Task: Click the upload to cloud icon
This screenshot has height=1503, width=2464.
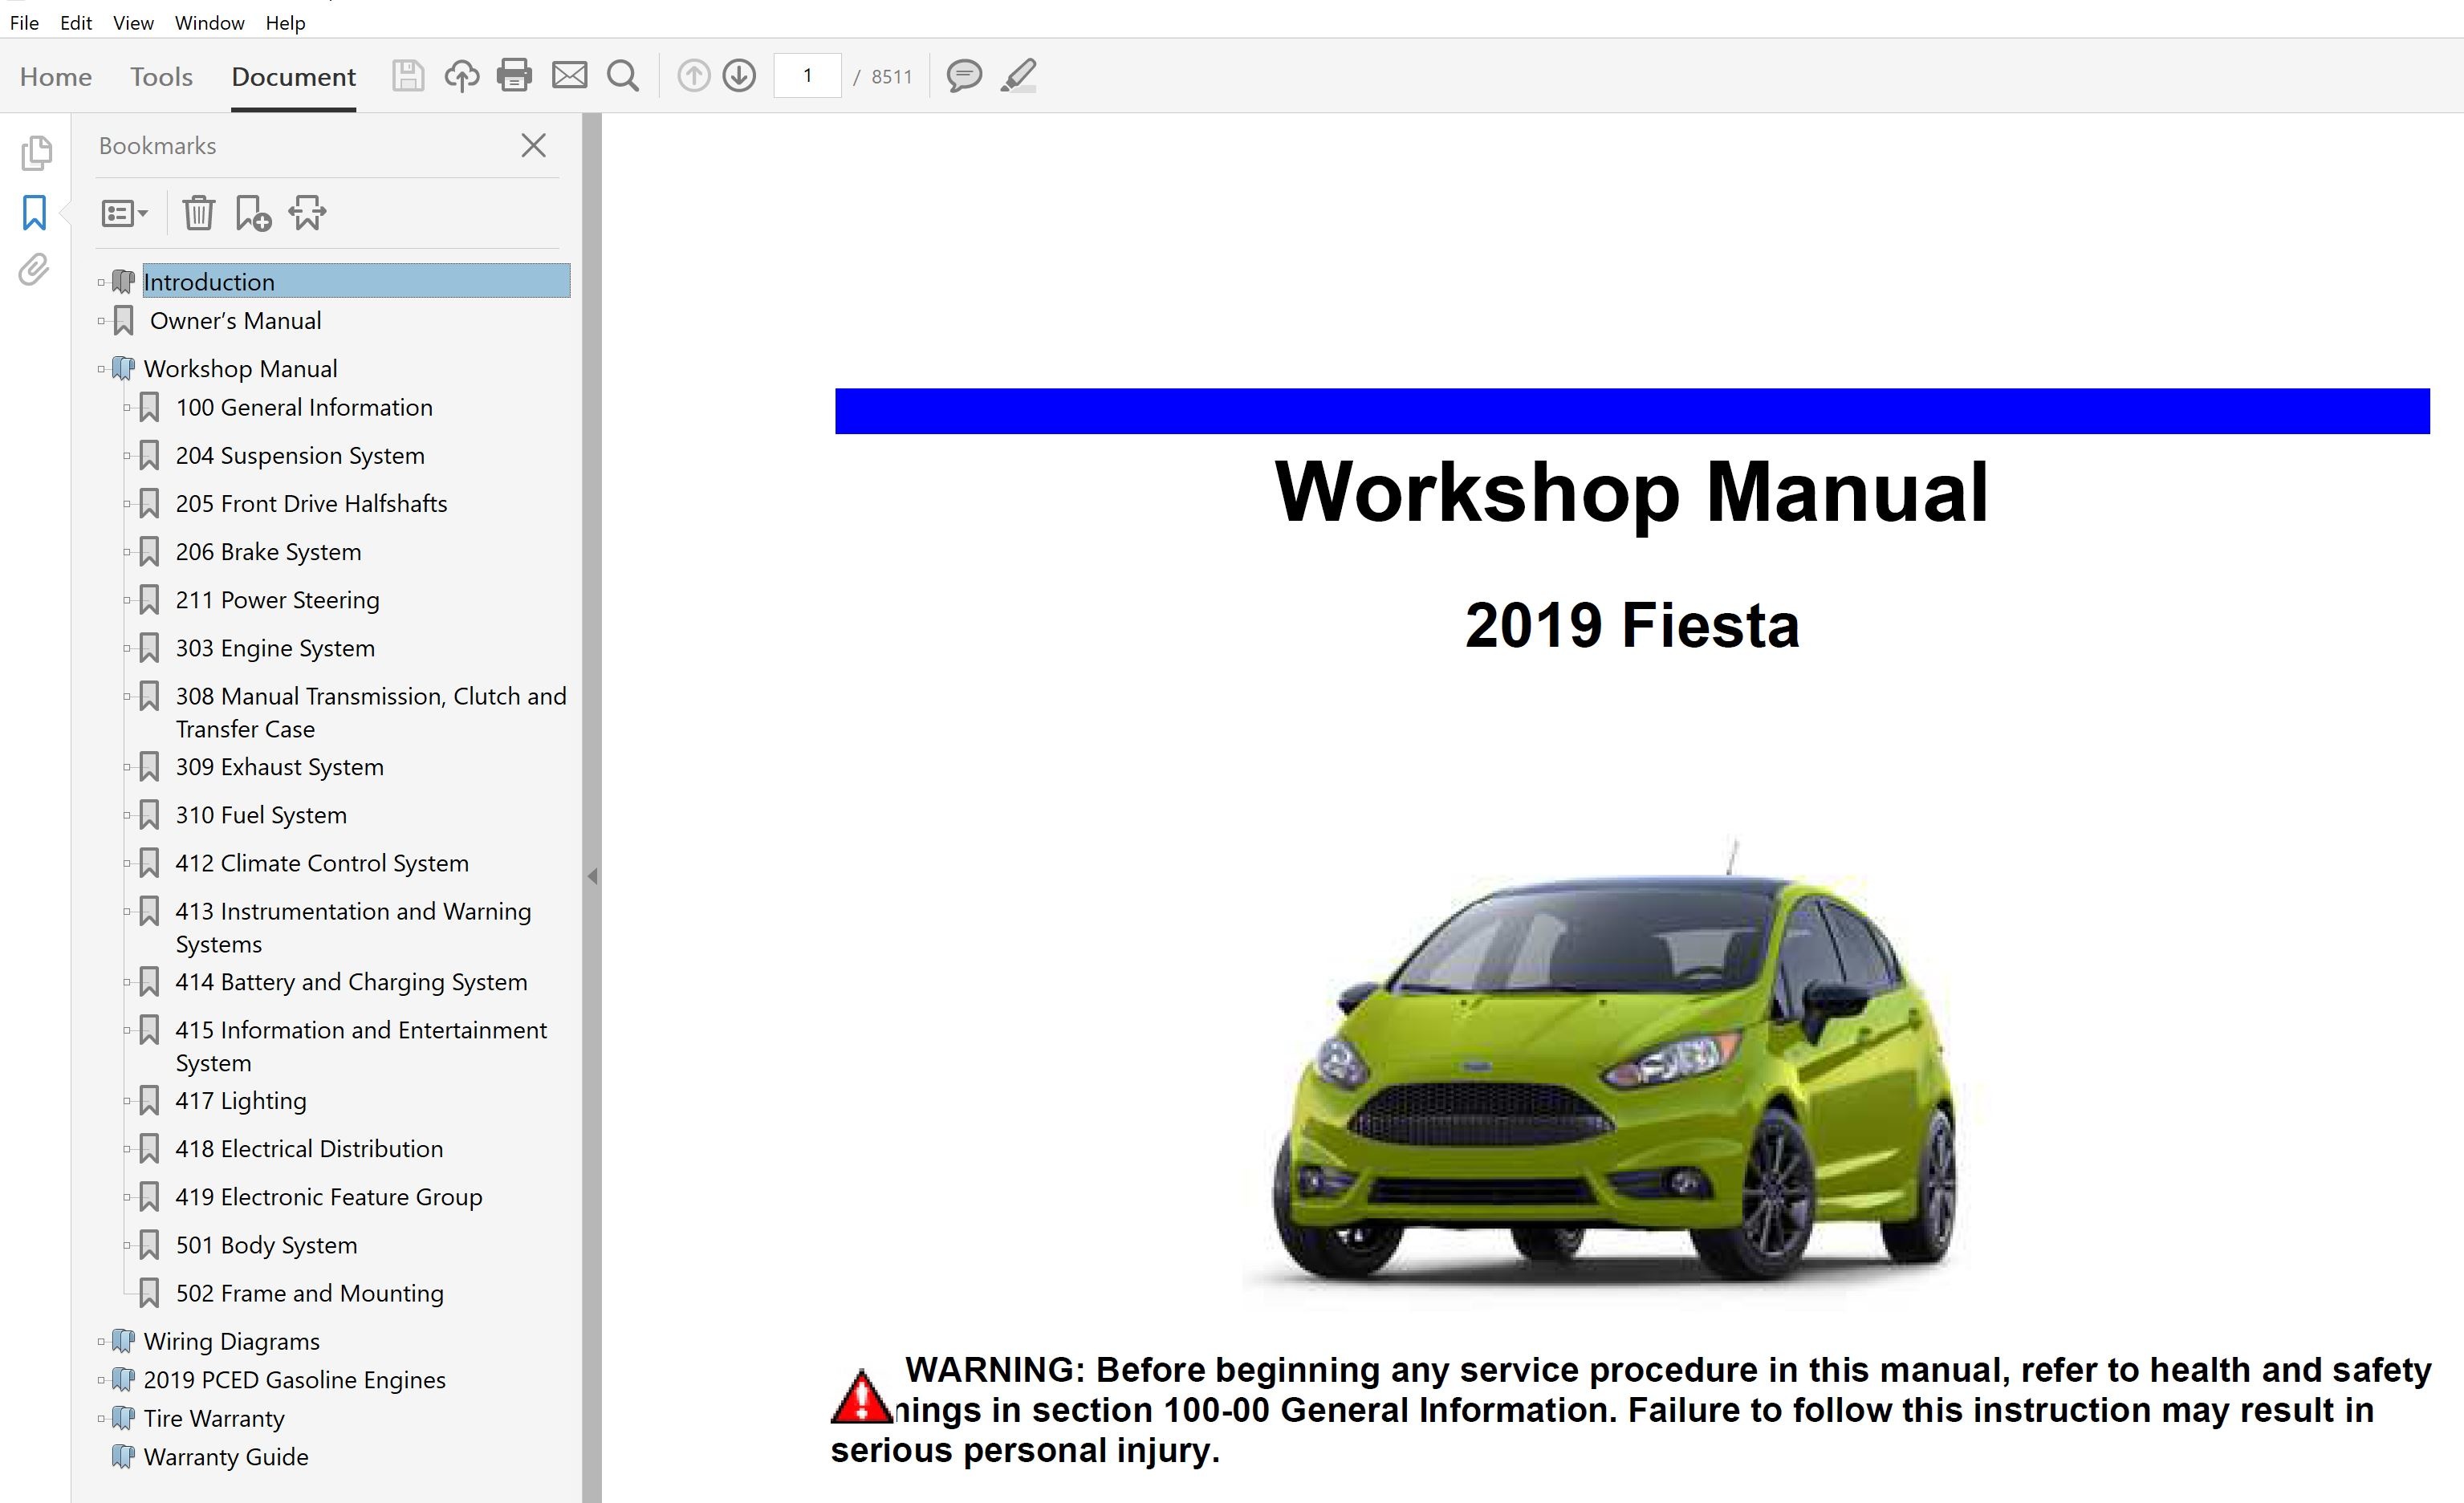Action: [461, 76]
